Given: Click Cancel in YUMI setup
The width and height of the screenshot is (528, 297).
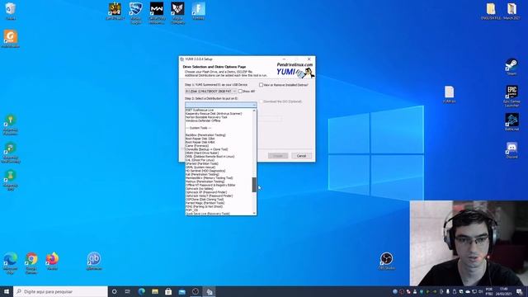Looking at the screenshot, I should pos(301,156).
